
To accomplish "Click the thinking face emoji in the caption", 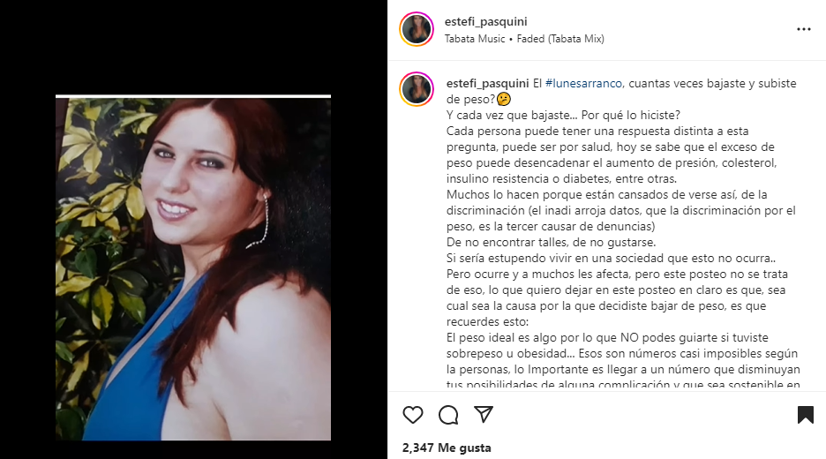I will tap(504, 99).
